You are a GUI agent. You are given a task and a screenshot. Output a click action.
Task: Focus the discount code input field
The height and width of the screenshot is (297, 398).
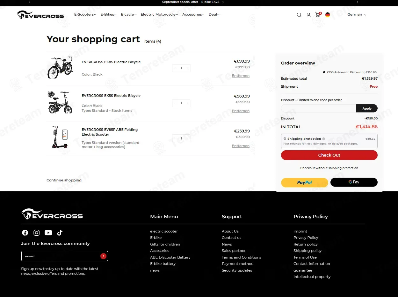(319, 108)
